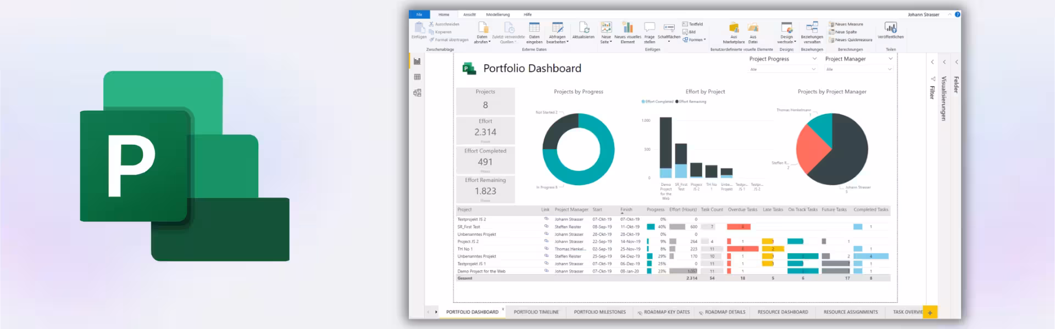Click Neues Measure
Image resolution: width=1055 pixels, height=329 pixels.
846,24
